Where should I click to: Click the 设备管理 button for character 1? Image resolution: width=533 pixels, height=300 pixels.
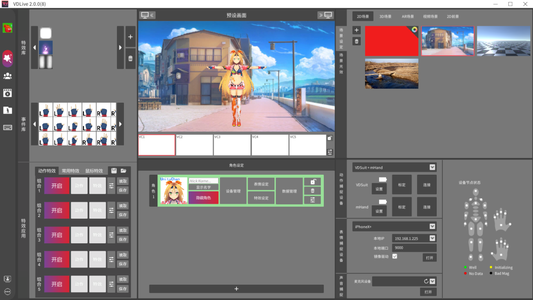click(233, 191)
